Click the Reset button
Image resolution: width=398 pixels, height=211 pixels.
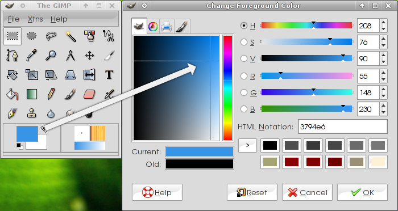pyautogui.click(x=252, y=192)
